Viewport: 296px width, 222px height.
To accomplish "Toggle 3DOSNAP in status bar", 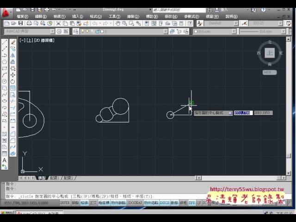I will (x=135, y=203).
